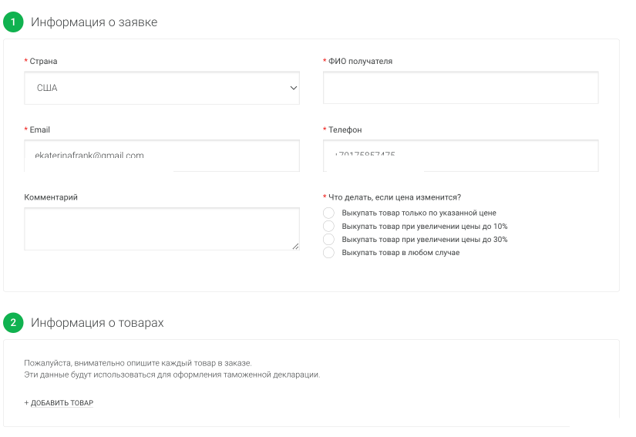636x437 pixels.
Task: Click the green step 1 circle icon
Action: pos(13,22)
